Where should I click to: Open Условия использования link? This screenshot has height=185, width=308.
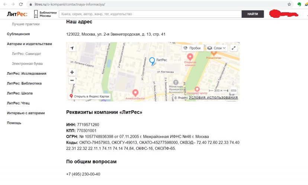(213, 97)
